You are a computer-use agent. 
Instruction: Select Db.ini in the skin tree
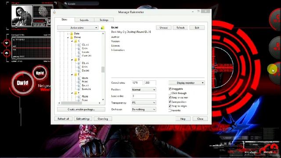(x=85, y=63)
